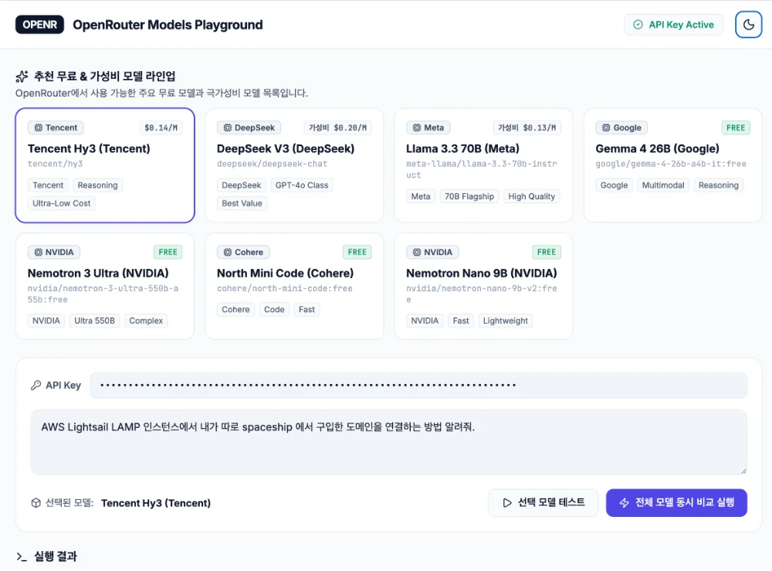772x571 pixels.
Task: Click the GPT-4o Class tag
Action: point(302,185)
